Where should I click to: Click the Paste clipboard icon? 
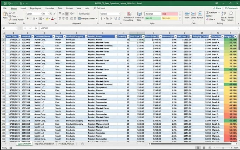click(5, 14)
